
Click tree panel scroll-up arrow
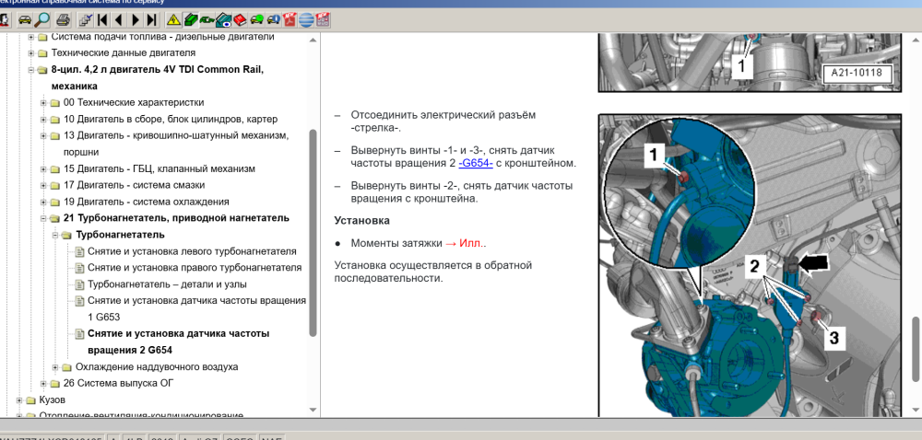pyautogui.click(x=313, y=41)
